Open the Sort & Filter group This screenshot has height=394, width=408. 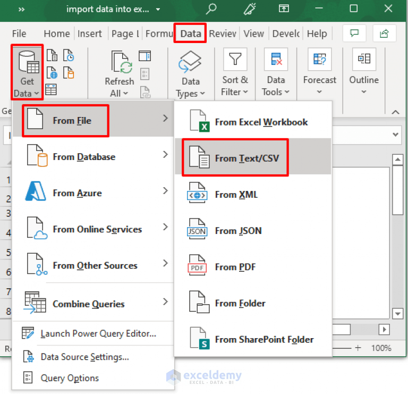[235, 72]
